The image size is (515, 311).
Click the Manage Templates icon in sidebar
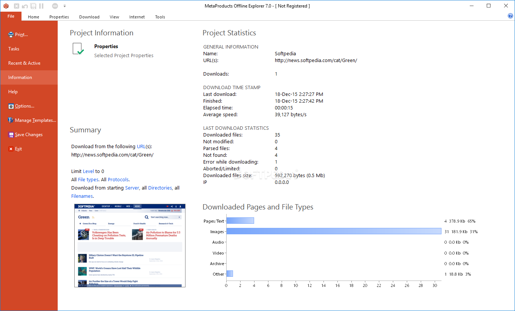pyautogui.click(x=11, y=120)
